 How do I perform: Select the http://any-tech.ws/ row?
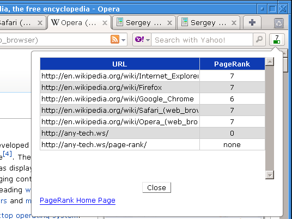[120, 133]
